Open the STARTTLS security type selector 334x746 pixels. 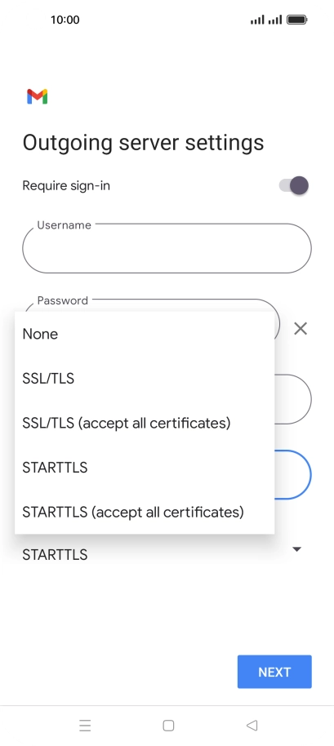[163, 555]
